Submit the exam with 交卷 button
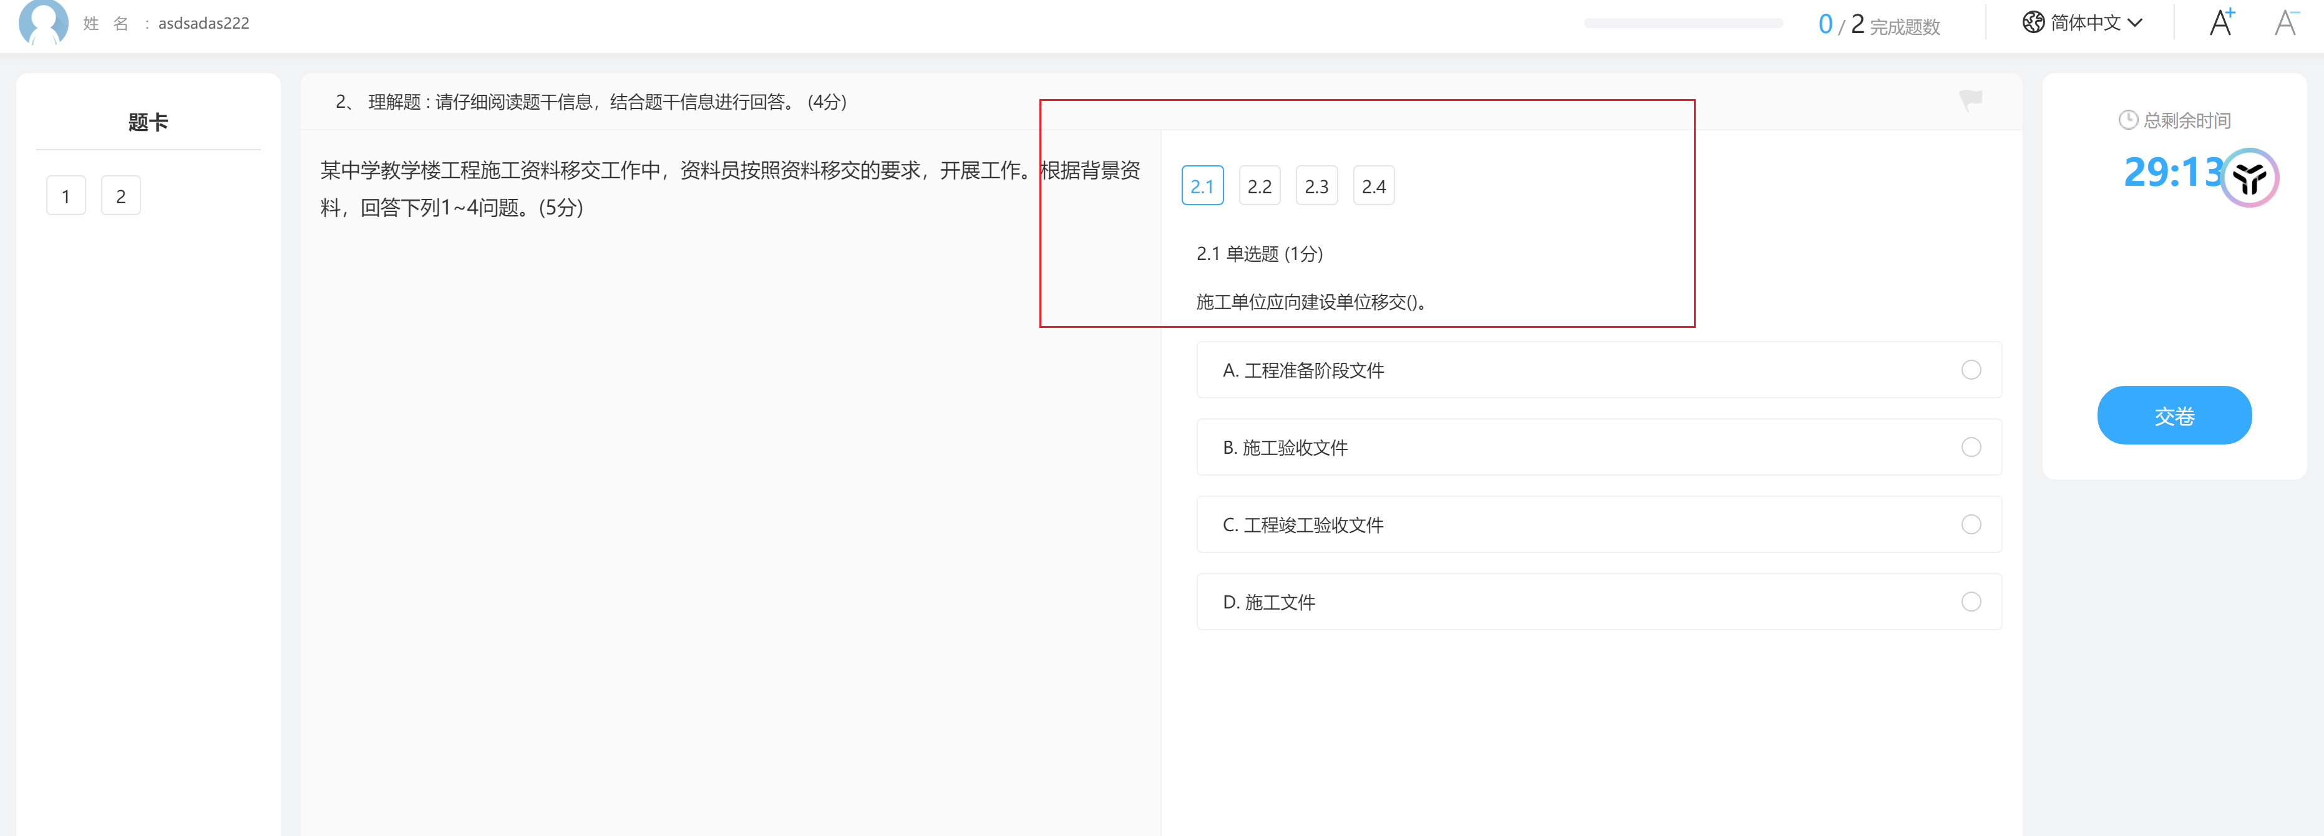The image size is (2324, 836). pos(2174,416)
